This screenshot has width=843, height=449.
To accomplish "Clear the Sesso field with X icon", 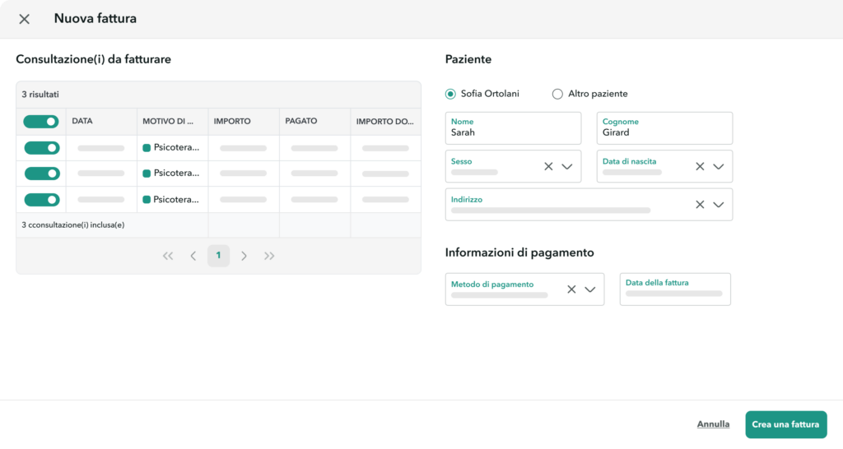I will [548, 166].
